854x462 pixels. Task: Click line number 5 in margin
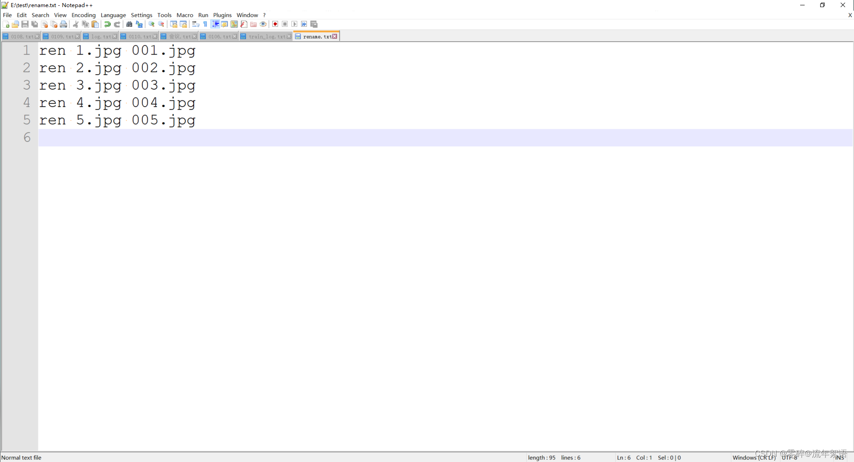[x=27, y=120]
